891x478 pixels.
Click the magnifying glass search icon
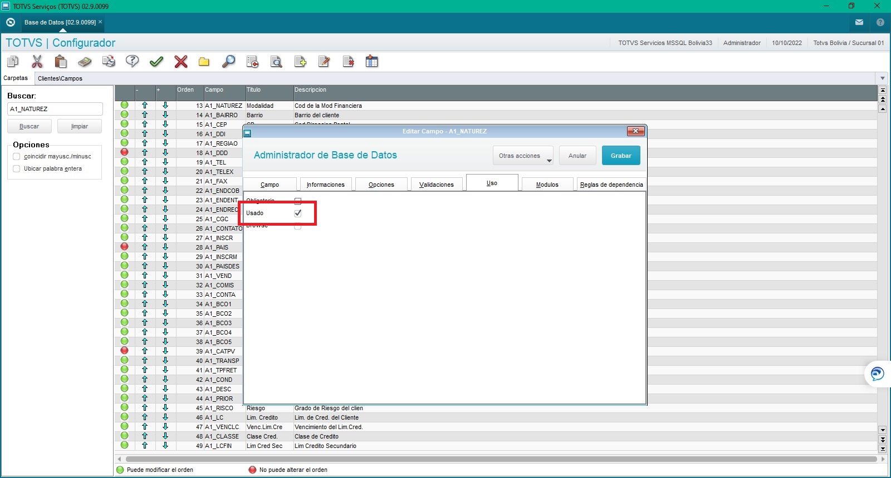coord(228,61)
